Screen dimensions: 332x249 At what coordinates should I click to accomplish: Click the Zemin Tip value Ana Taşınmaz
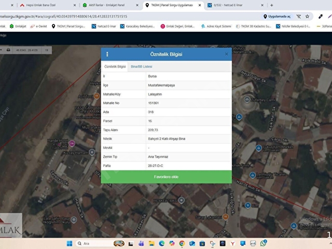[x=158, y=157]
